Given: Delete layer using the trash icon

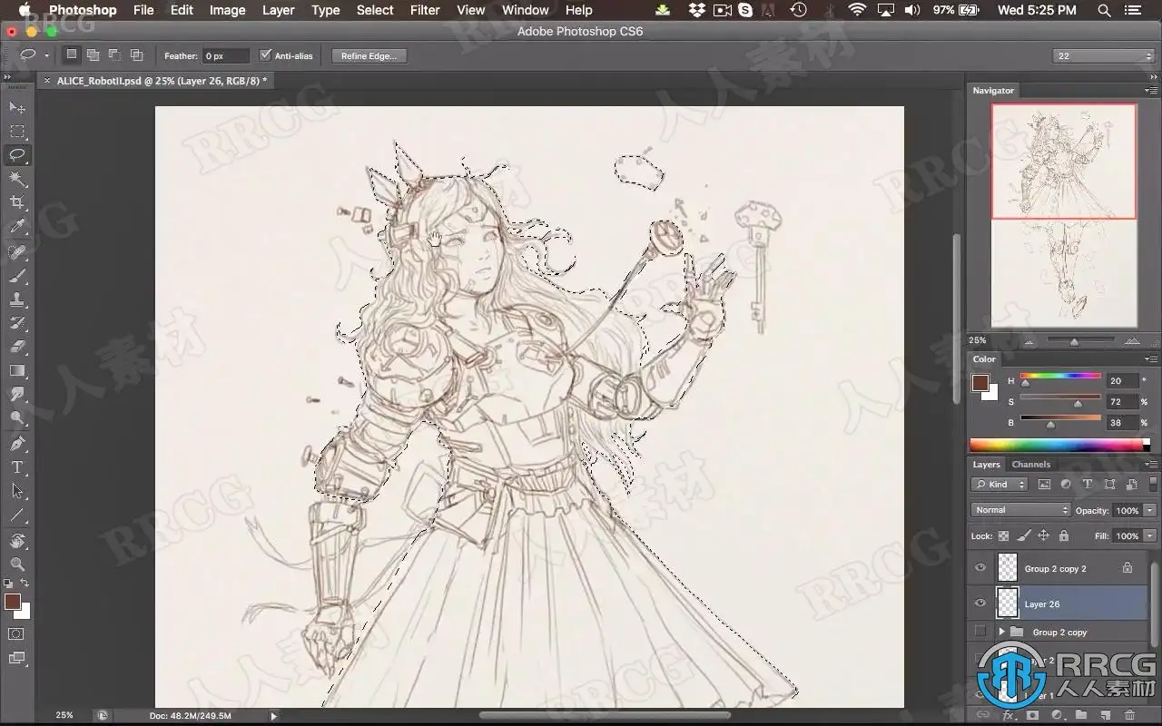Looking at the screenshot, I should click(x=1129, y=715).
